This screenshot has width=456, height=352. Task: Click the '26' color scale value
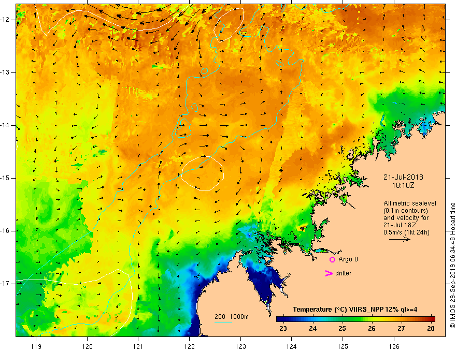click(372, 329)
